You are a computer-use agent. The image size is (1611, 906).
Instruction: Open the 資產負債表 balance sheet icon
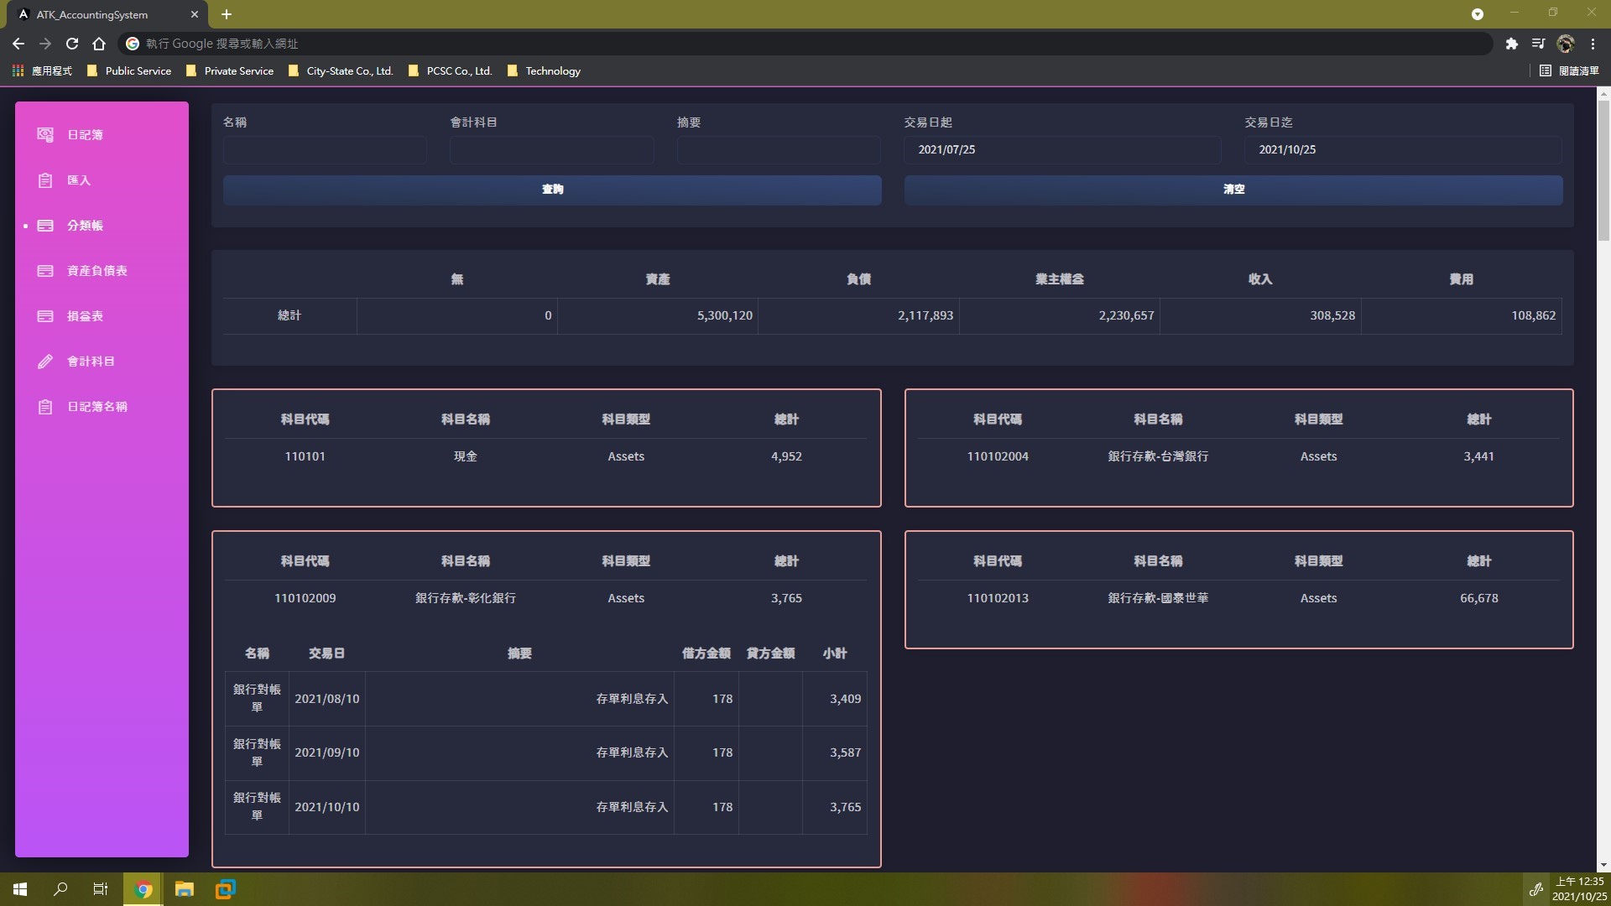pos(45,270)
